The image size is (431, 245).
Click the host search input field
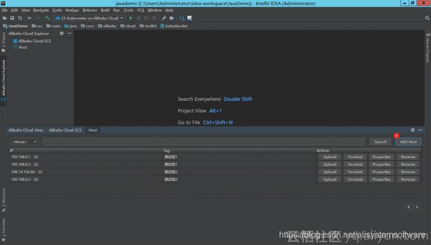coord(204,142)
